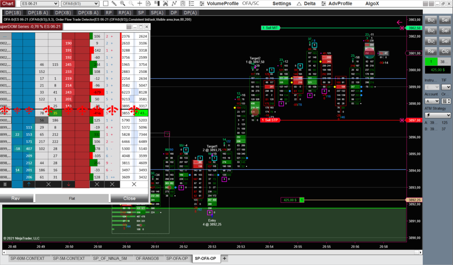Toggle the DP(A) chart button
This screenshot has height=265, width=453.
[x=190, y=13]
